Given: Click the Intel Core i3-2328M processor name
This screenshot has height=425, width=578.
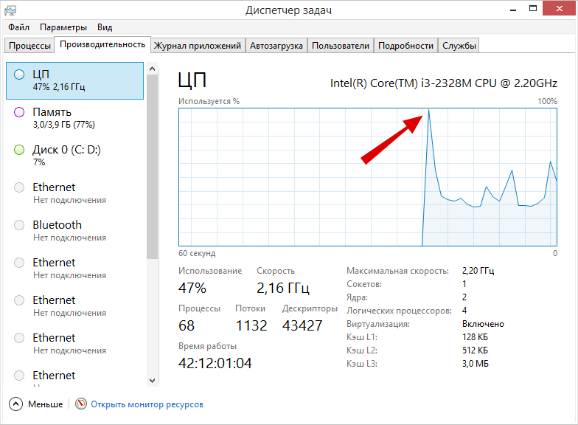Looking at the screenshot, I should 444,83.
